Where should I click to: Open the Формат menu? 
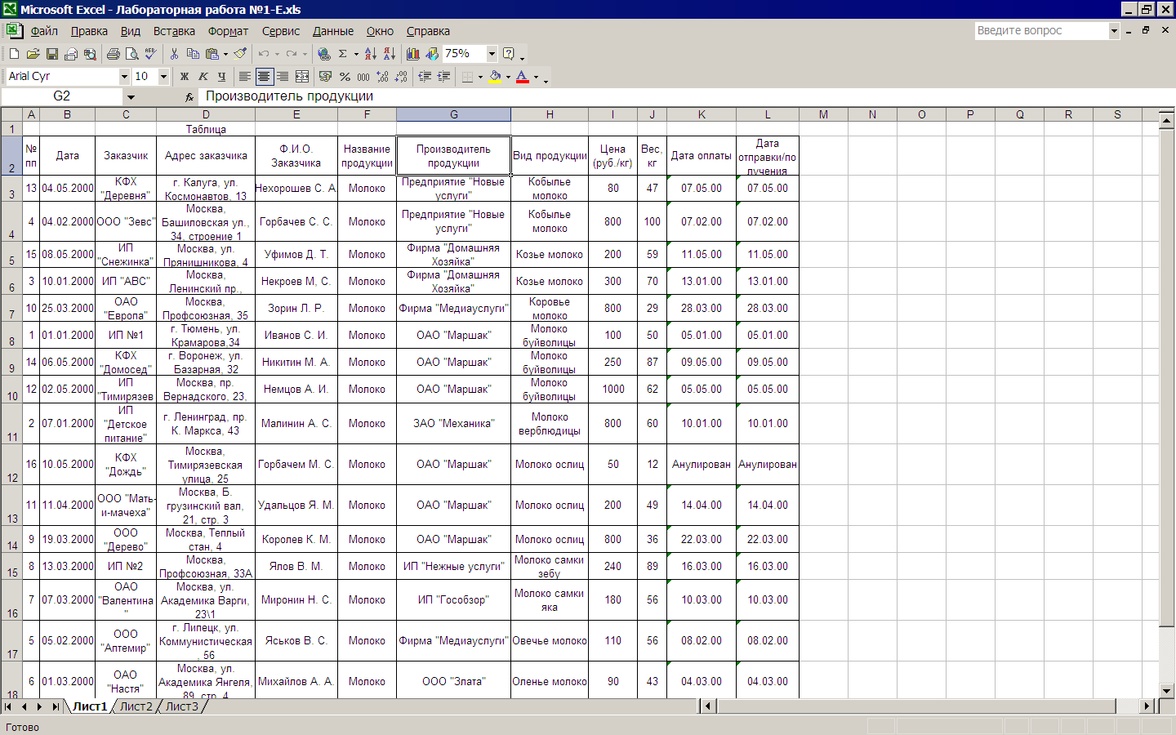(x=228, y=31)
